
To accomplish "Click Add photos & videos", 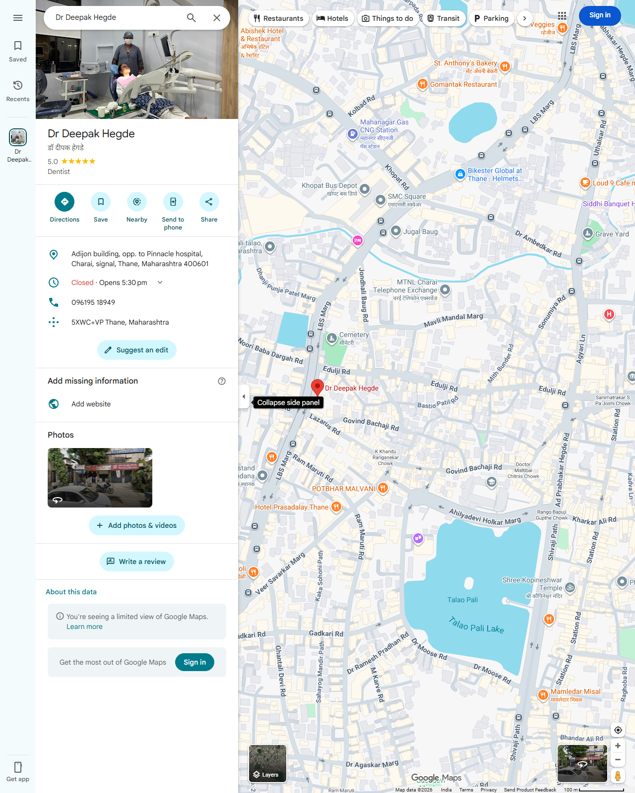I will click(137, 525).
